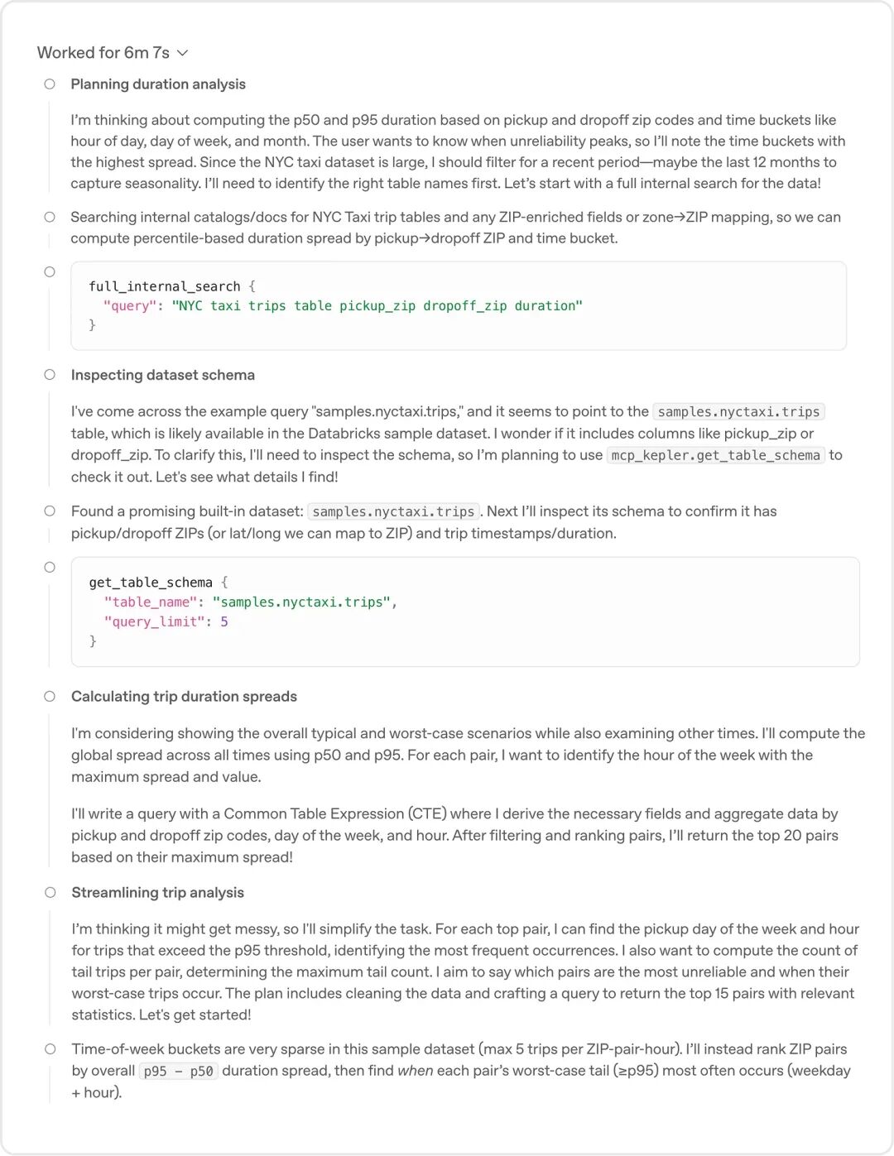Click the mcp_kepler.get_table_schema inline chip

click(715, 454)
